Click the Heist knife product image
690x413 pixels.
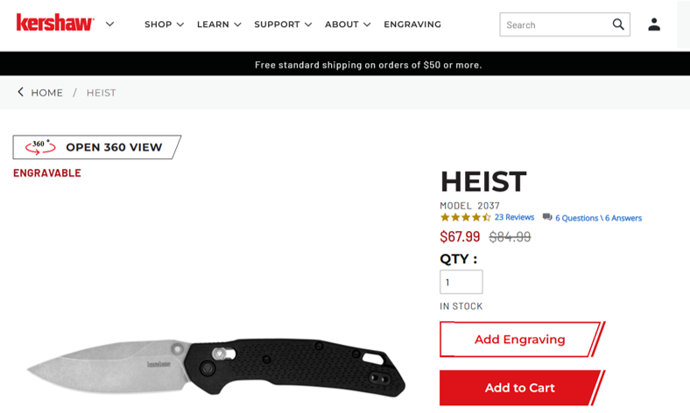point(215,367)
